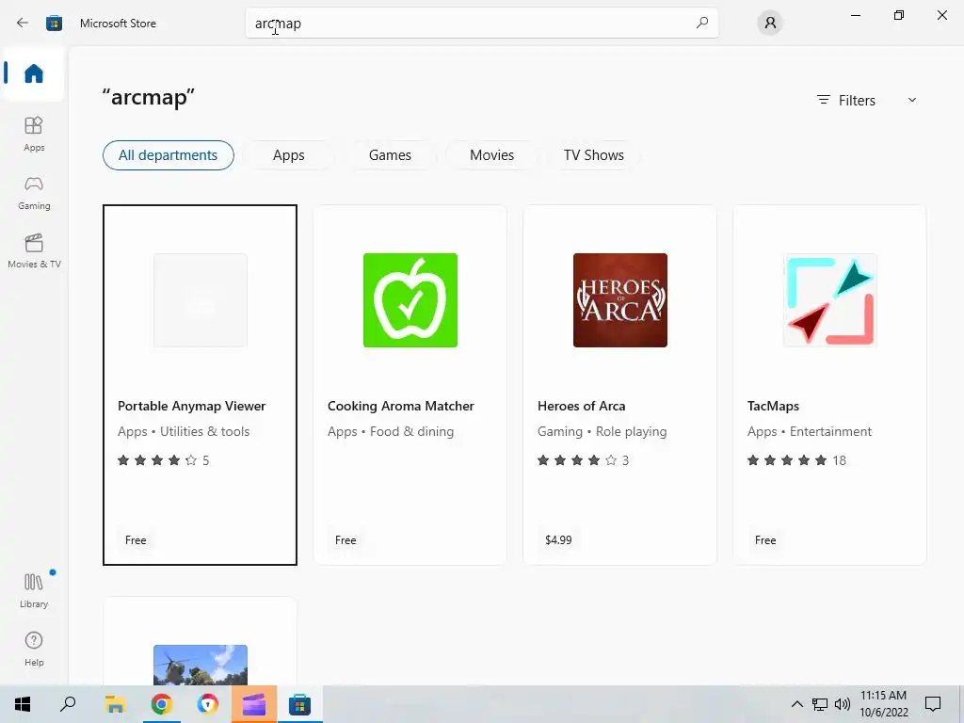This screenshot has height=723, width=964.
Task: Open the Home sidebar icon
Action: [x=34, y=73]
